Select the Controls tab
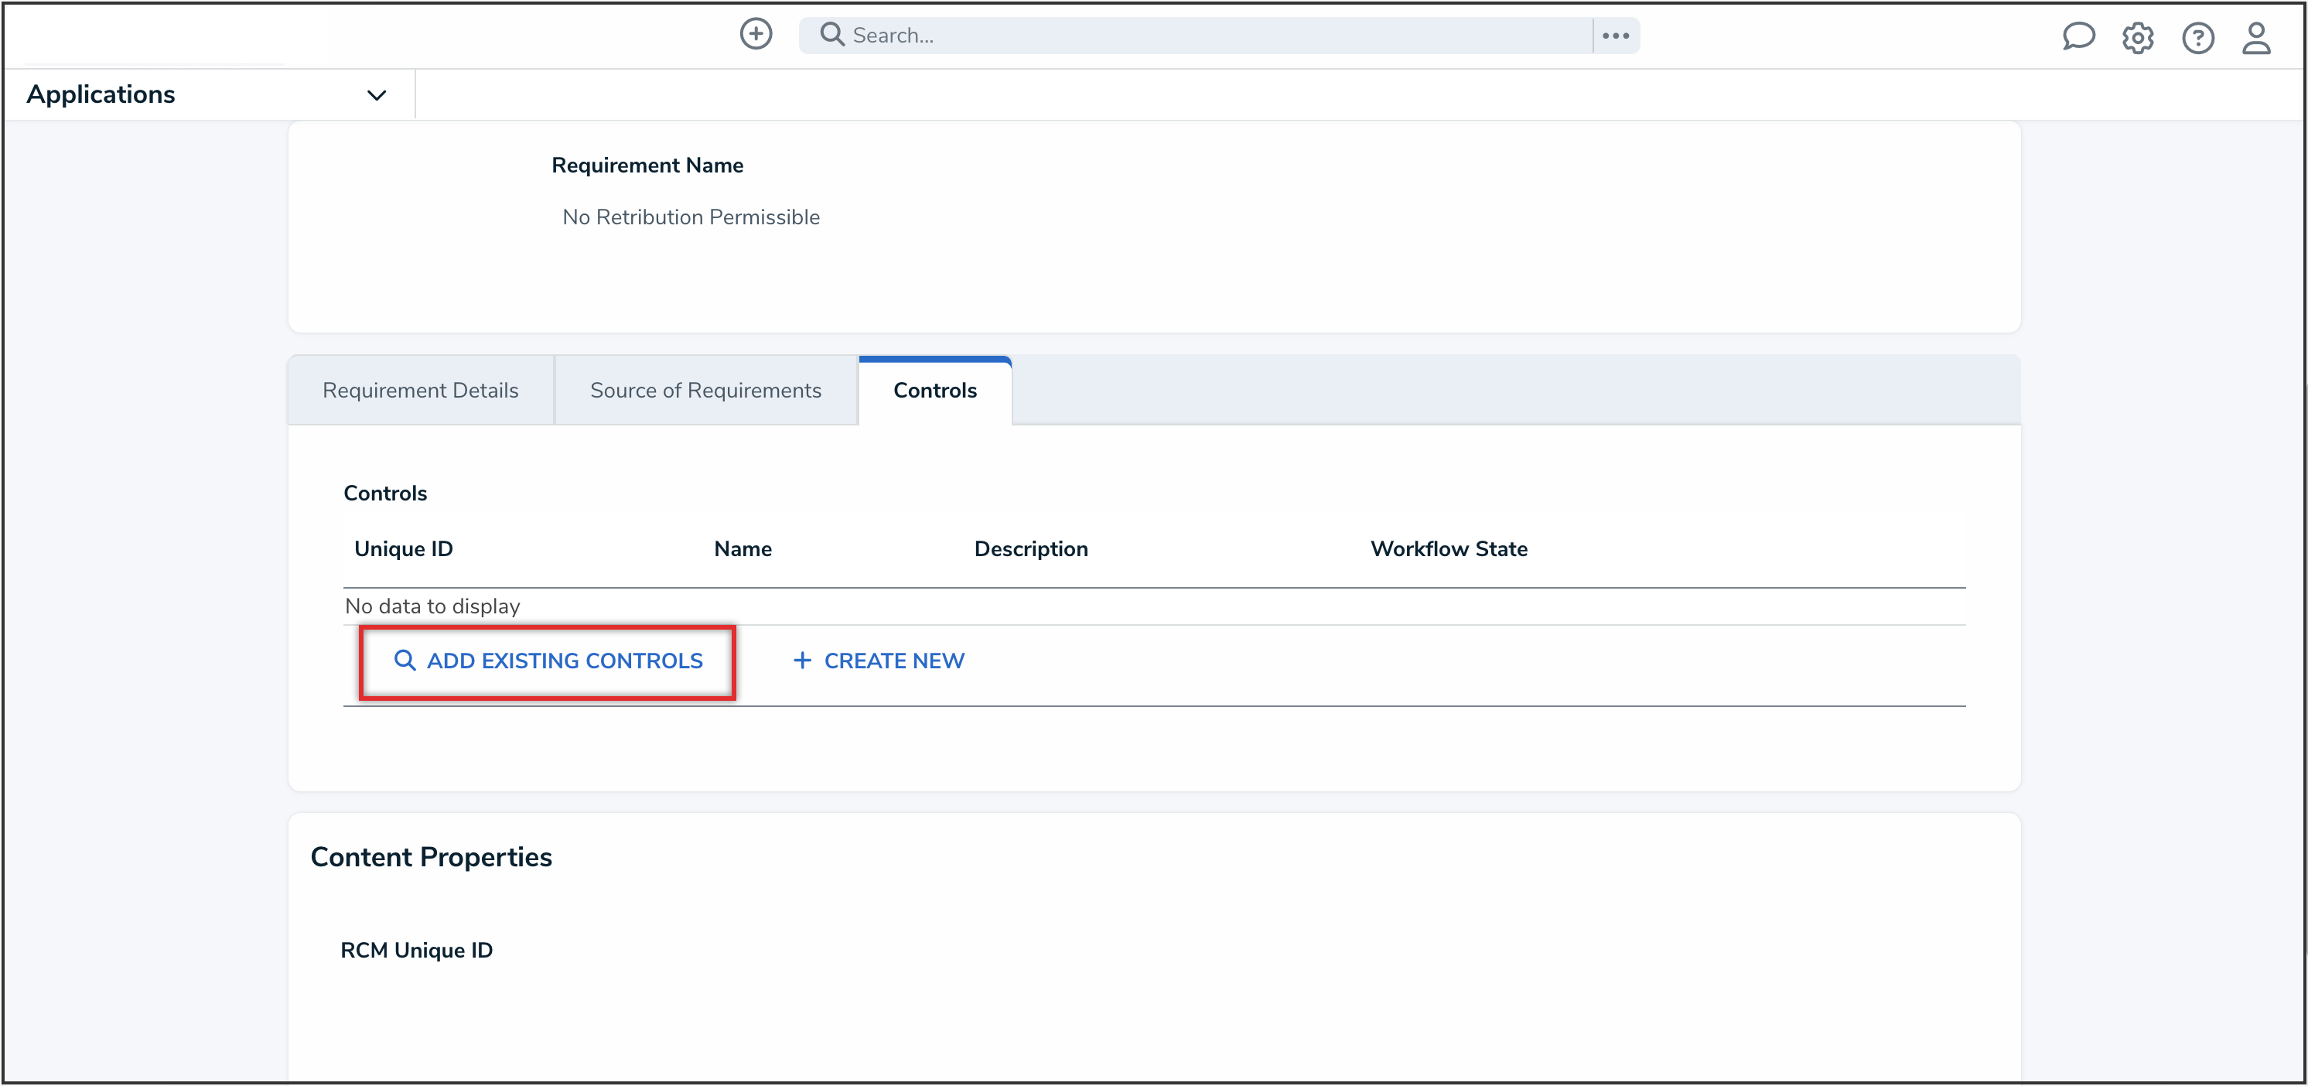This screenshot has width=2308, height=1086. 934,390
